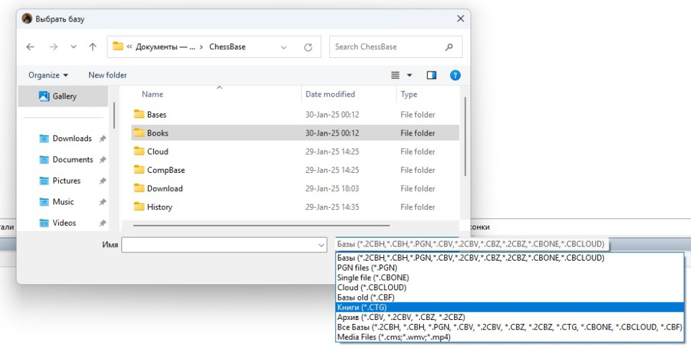Screen dimensions: 691x349
Task: Click the History folder icon
Action: click(x=139, y=207)
